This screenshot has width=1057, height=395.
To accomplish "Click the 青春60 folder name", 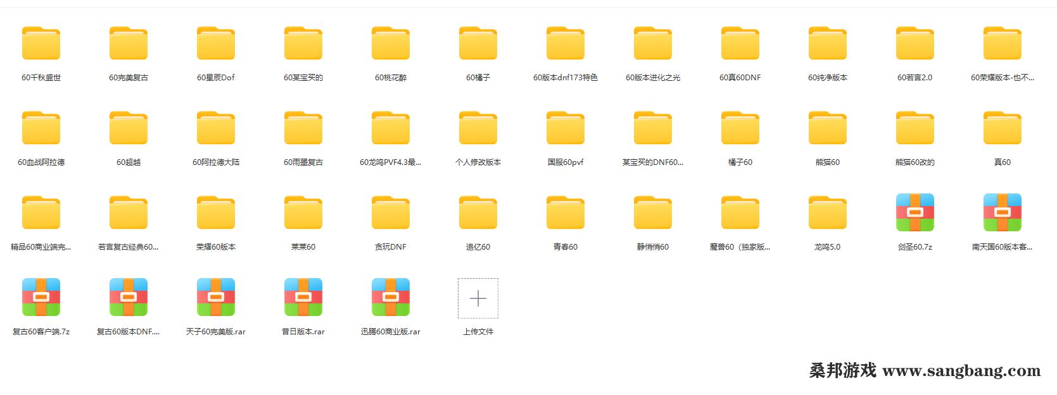I will pos(566,247).
